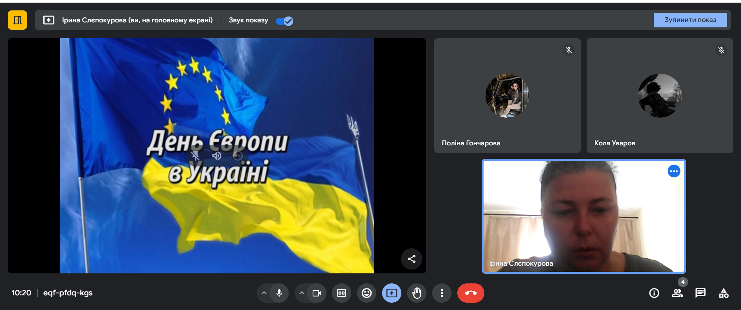The image size is (741, 310).
Task: Disable the presentation audio toggle
Action: 285,21
